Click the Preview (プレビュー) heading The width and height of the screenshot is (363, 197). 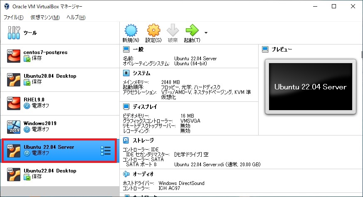tap(282, 49)
